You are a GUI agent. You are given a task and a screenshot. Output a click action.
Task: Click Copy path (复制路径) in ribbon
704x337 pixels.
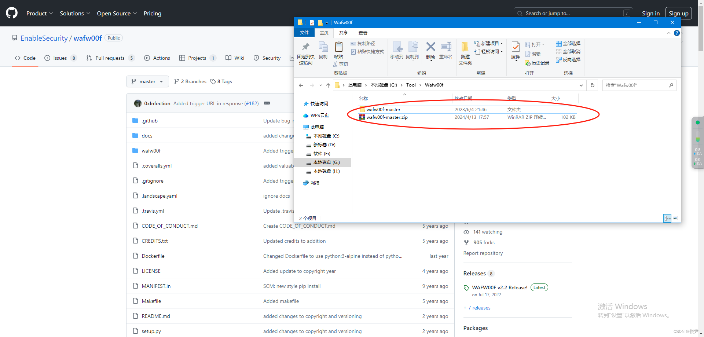click(363, 44)
